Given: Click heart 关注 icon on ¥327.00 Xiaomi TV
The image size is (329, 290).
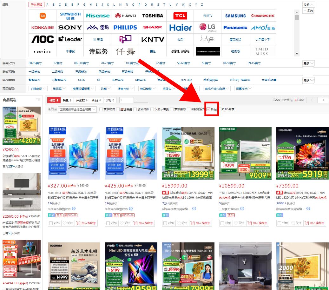Looking at the screenshot, I should pyautogui.click(x=65, y=223).
